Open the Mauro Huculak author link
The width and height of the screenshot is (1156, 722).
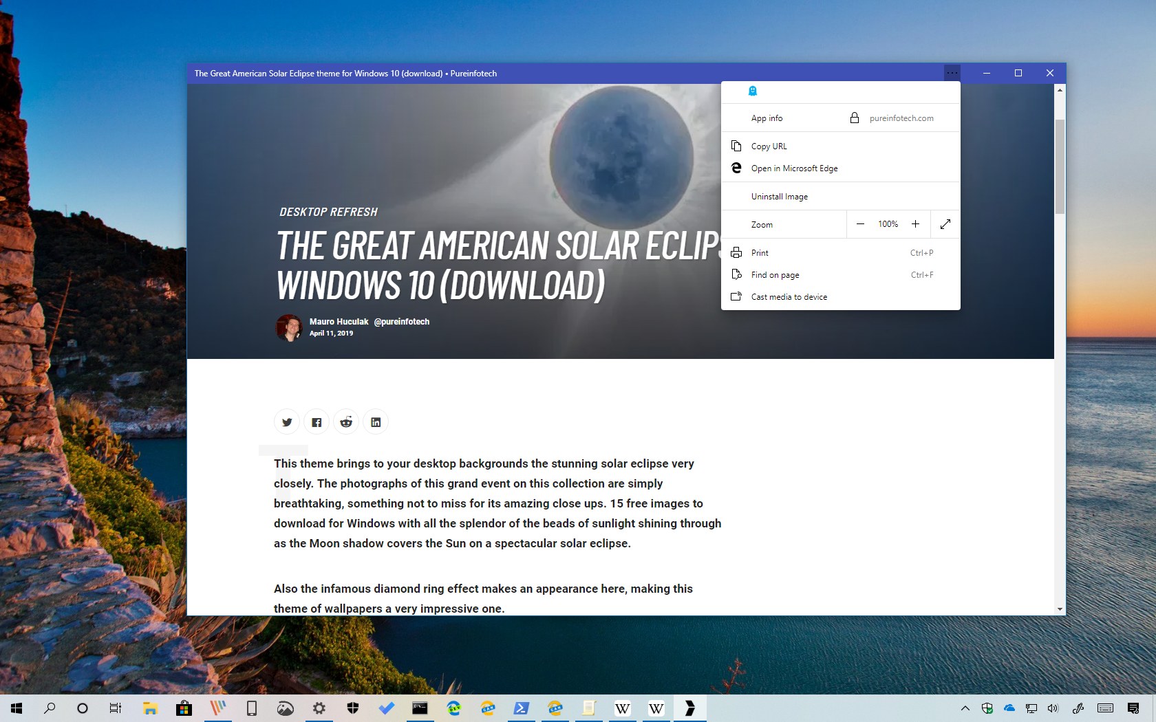pyautogui.click(x=339, y=322)
